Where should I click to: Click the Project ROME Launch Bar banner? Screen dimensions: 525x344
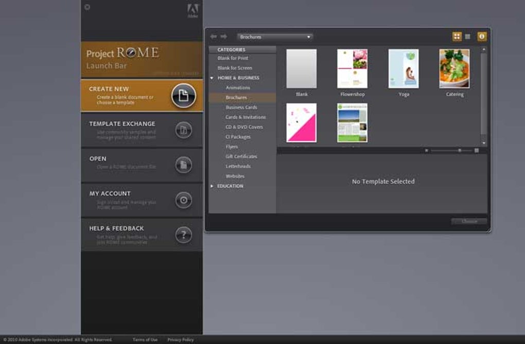142,59
